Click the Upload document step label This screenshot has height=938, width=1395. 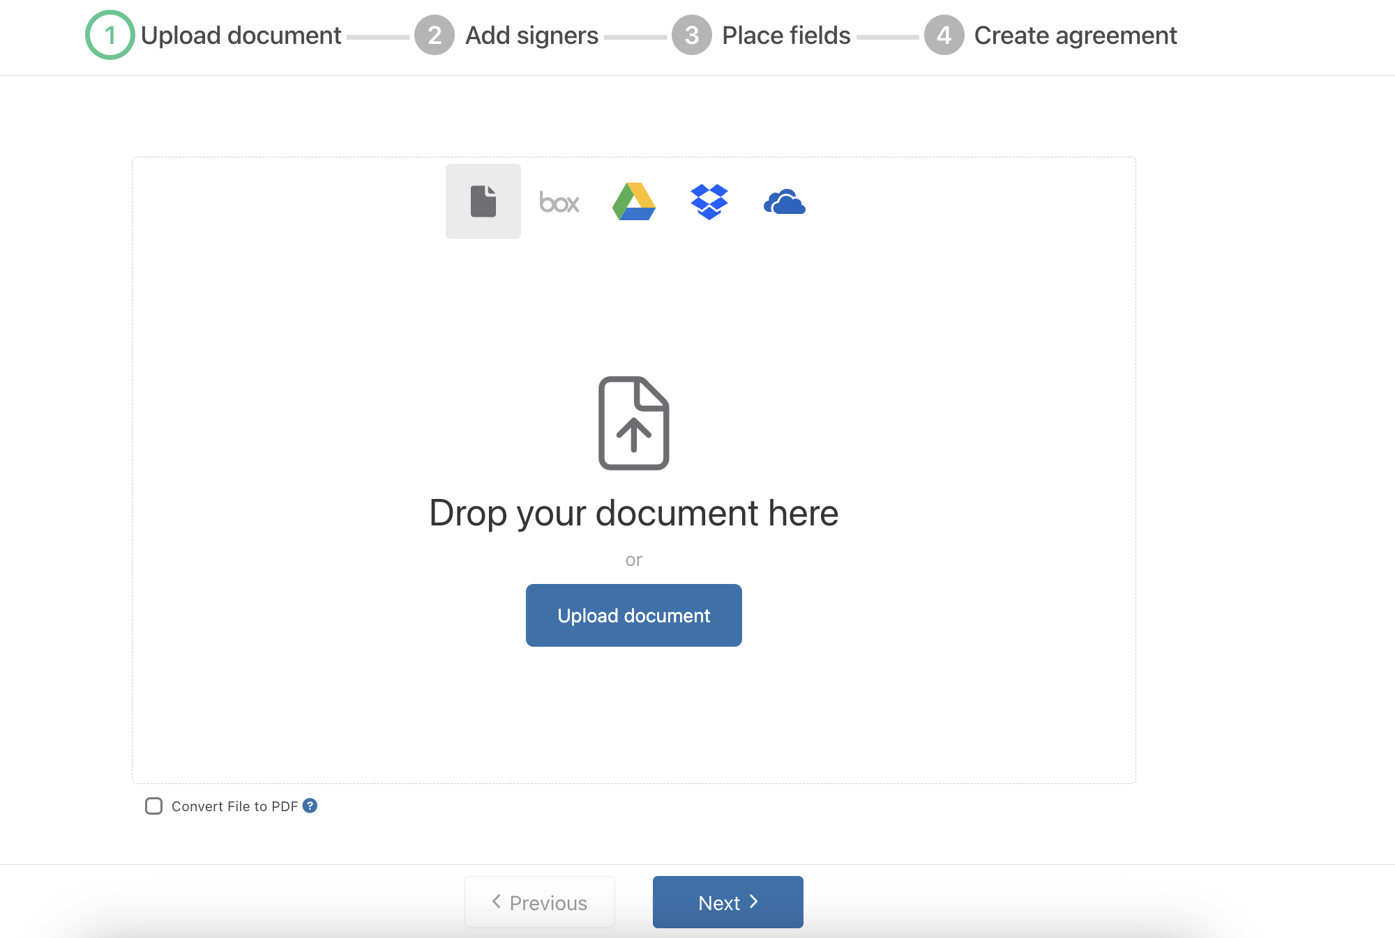point(240,34)
